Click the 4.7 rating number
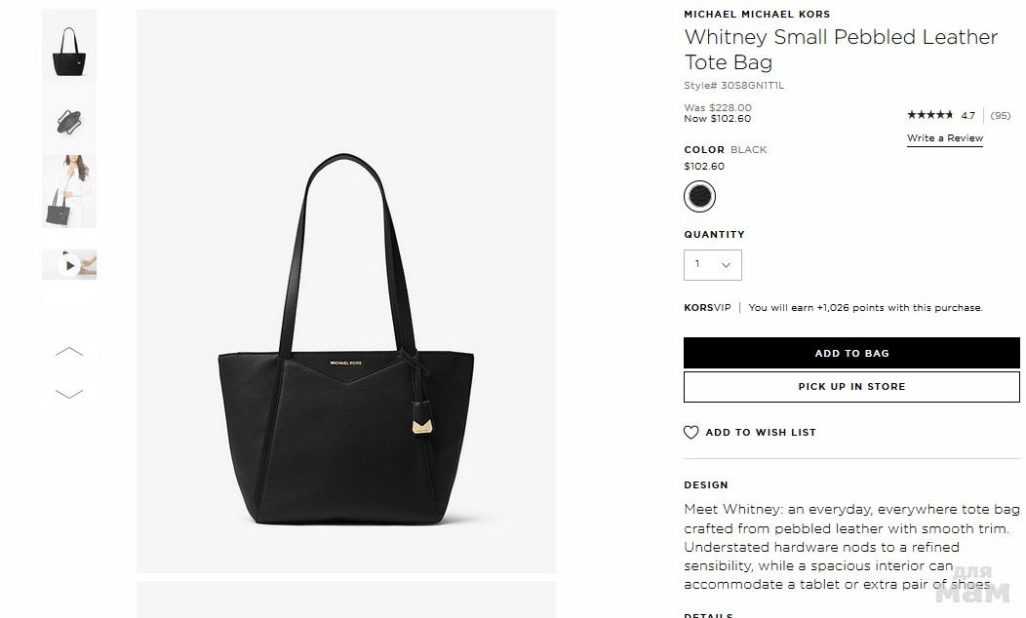Image resolution: width=1026 pixels, height=618 pixels. (967, 116)
